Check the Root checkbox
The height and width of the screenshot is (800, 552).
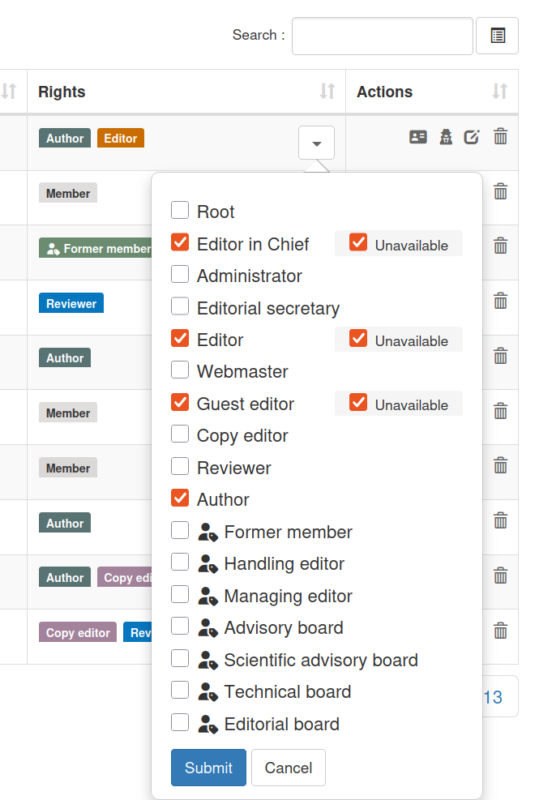179,210
